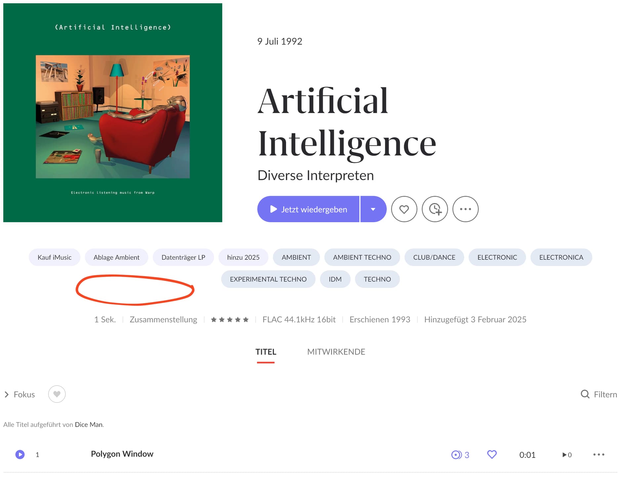This screenshot has height=492, width=635.
Task: Switch to the MITWIRKENDE tab
Action: click(x=336, y=352)
